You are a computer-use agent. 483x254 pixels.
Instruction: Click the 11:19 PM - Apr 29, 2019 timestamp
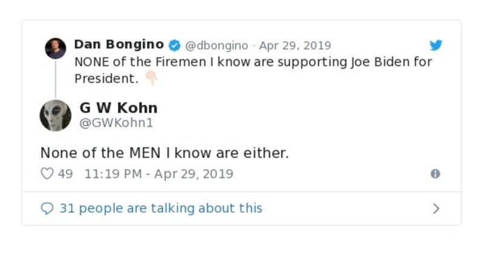pyautogui.click(x=159, y=174)
